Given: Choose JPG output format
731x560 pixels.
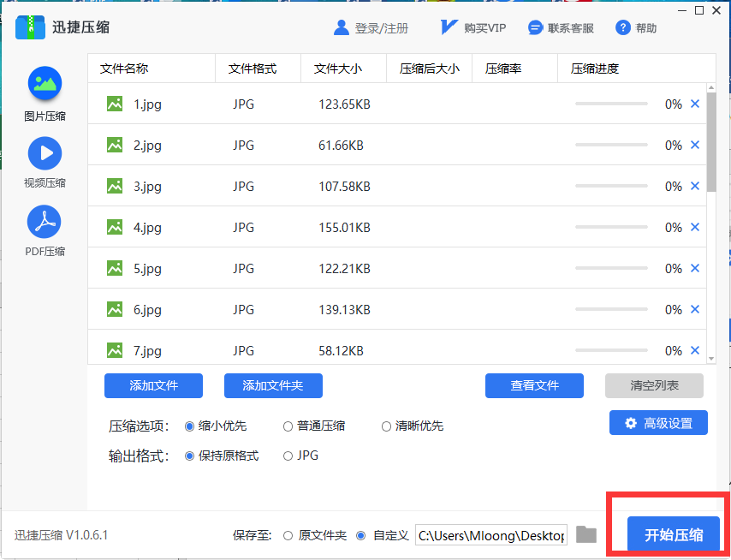Looking at the screenshot, I should (x=288, y=456).
